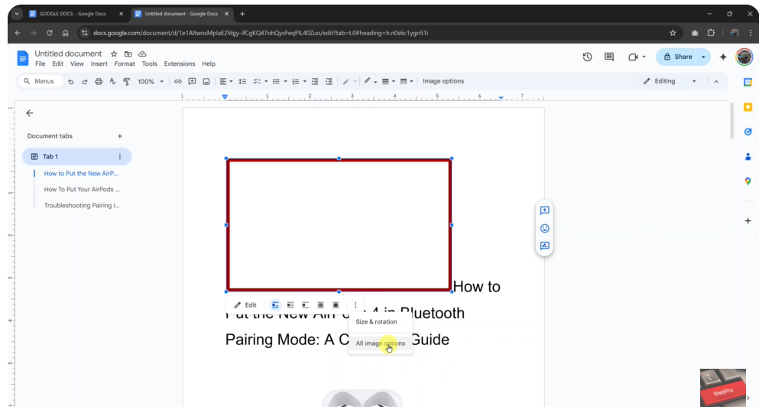The width and height of the screenshot is (759, 407).
Task: Expand checklist options arrow
Action: coord(266,81)
